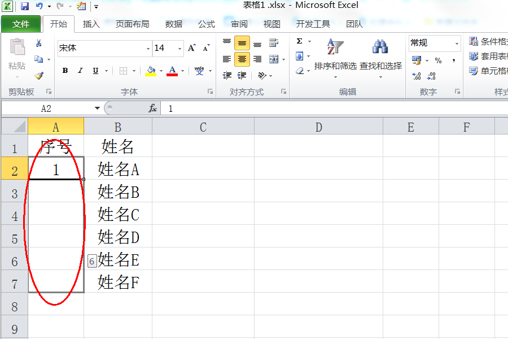Screen dimensions: 508x339
Task: Click the accounting number format icon
Action: 417,60
